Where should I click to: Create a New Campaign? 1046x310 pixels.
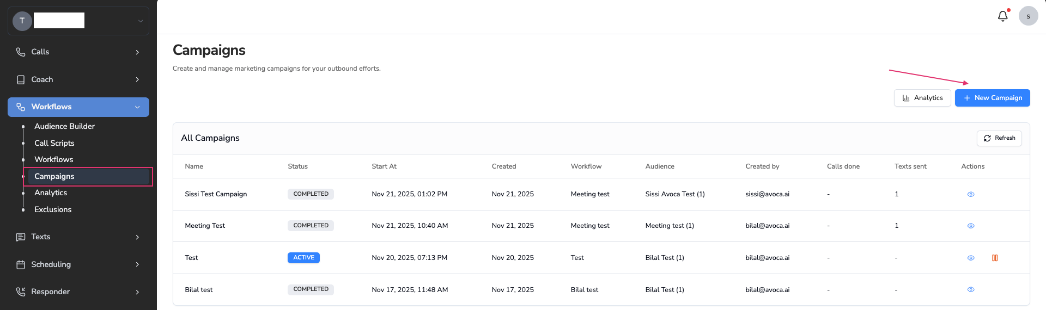pyautogui.click(x=992, y=98)
